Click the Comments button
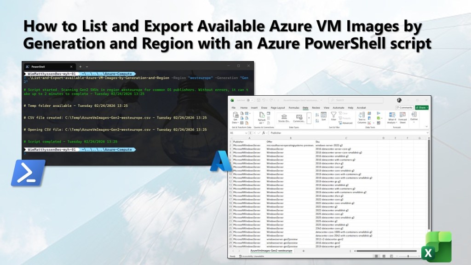The width and height of the screenshot is (471, 265). (x=404, y=108)
